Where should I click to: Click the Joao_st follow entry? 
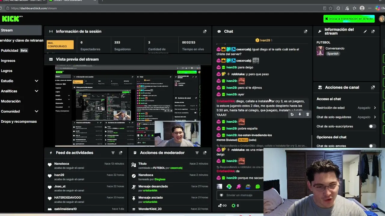86,188
